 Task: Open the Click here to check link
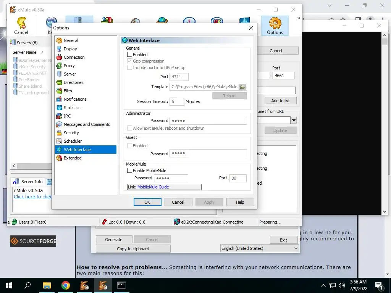pos(33,196)
